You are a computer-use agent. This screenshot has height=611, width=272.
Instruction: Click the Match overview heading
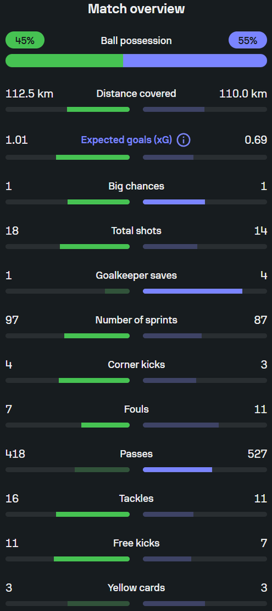click(x=136, y=9)
